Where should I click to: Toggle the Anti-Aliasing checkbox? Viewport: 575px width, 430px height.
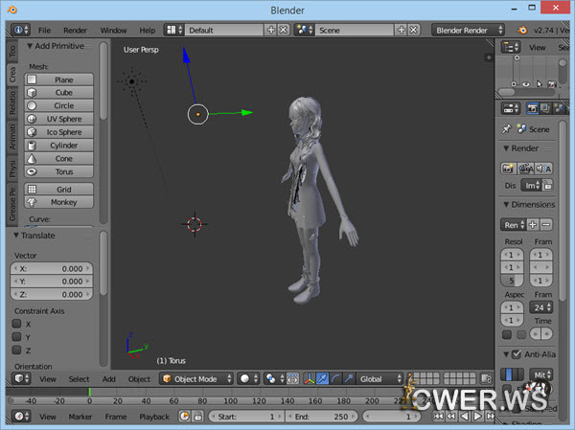pyautogui.click(x=518, y=354)
